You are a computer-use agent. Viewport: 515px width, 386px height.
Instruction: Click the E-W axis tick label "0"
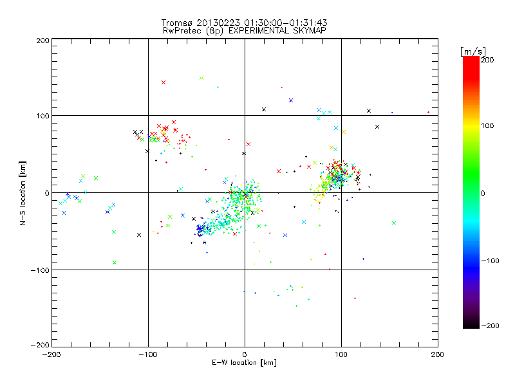coord(245,354)
